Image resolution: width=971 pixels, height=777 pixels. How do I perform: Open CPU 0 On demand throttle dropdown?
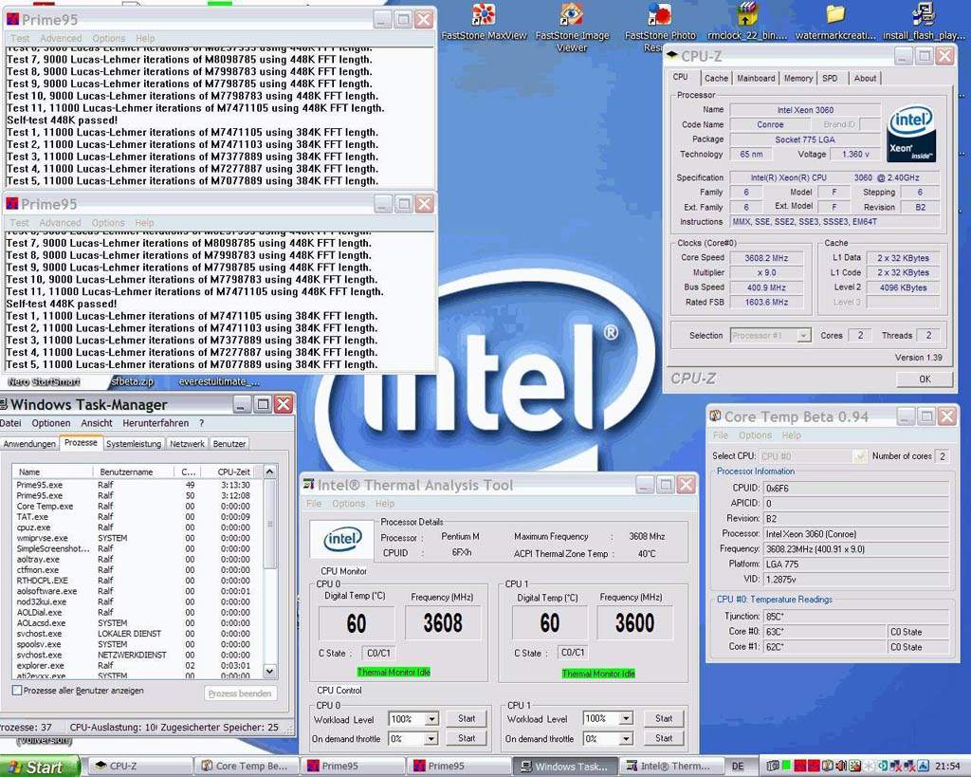coord(431,739)
